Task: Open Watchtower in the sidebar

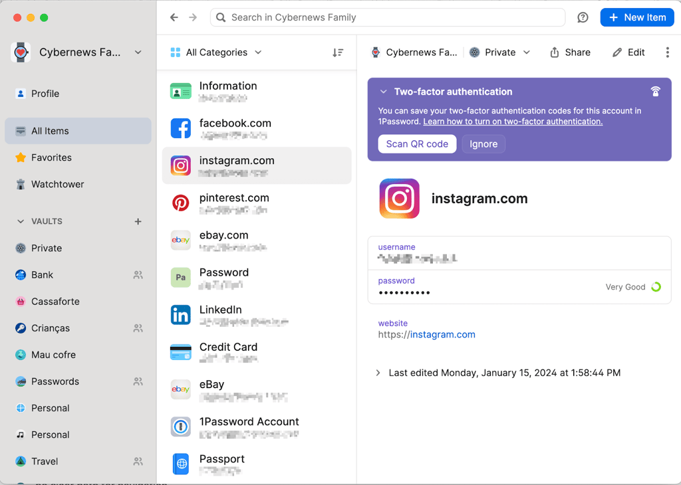Action: (x=78, y=185)
